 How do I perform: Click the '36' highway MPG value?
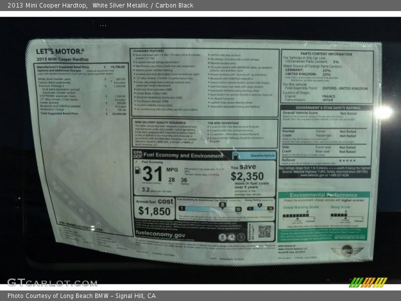pos(184,180)
